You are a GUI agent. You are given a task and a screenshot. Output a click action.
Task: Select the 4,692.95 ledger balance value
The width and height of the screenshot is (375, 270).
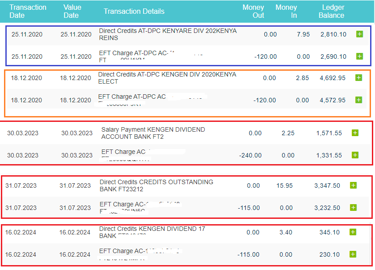point(333,78)
